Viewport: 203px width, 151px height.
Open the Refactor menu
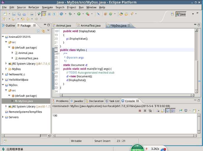34,7
